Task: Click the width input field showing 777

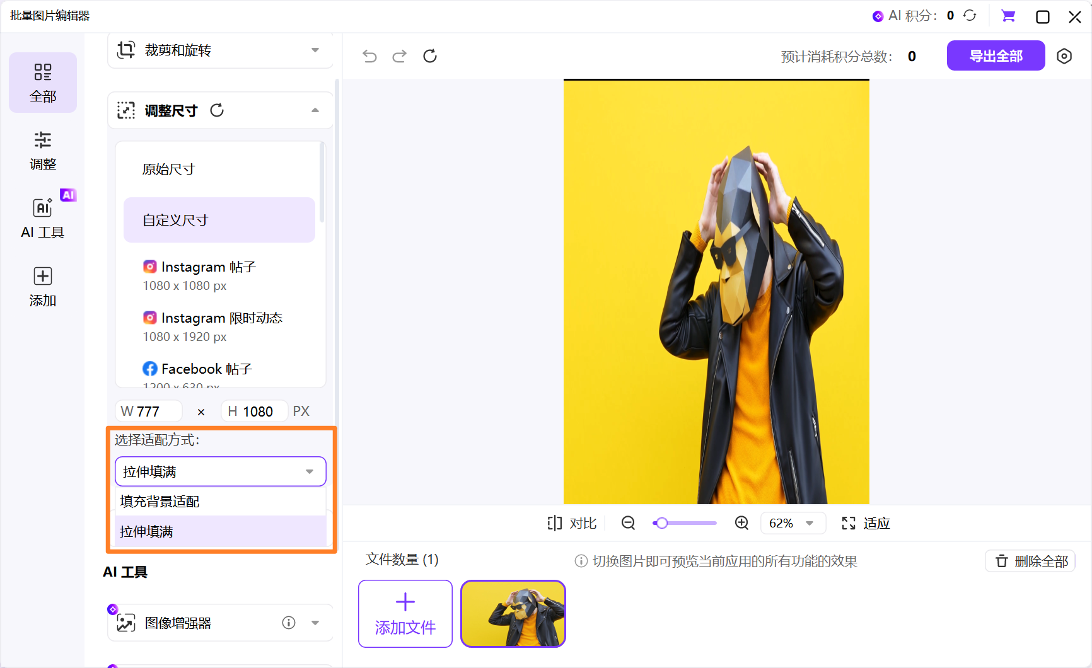Action: (148, 410)
